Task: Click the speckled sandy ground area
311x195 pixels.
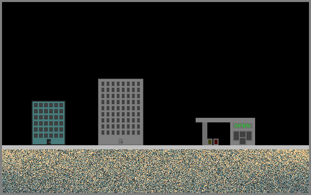Action: click(x=155, y=171)
